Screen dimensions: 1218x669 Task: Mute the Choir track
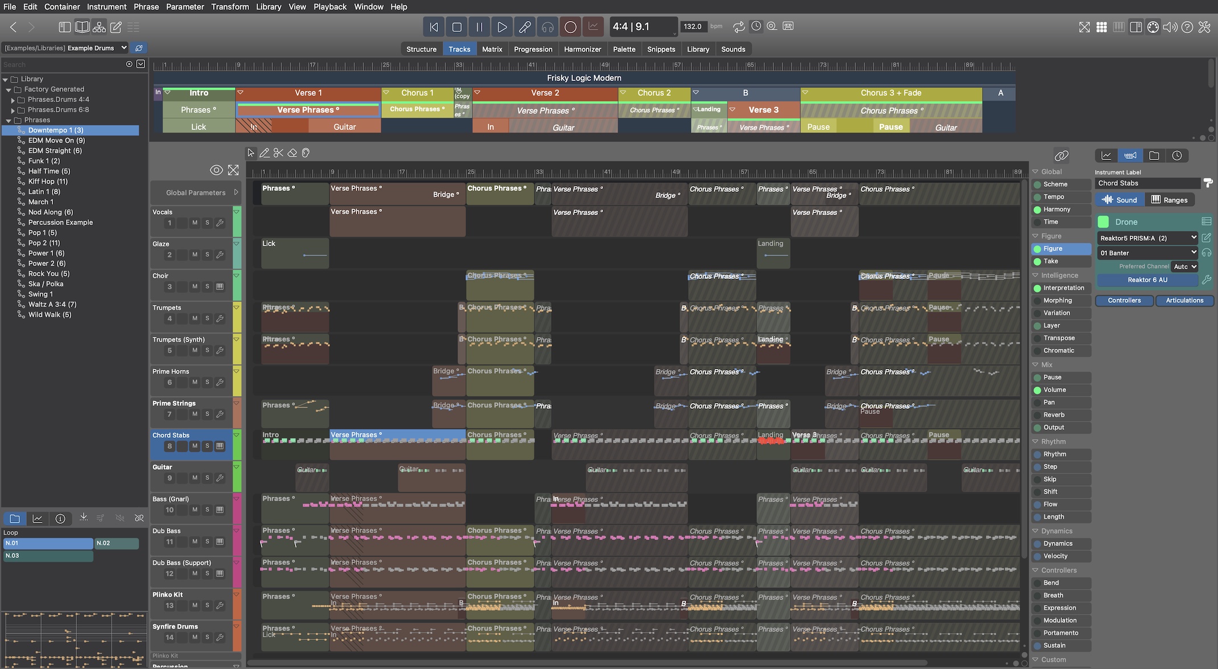click(x=195, y=286)
